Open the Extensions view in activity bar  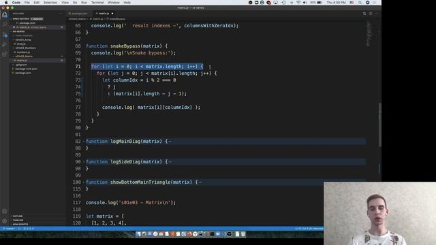[5, 54]
